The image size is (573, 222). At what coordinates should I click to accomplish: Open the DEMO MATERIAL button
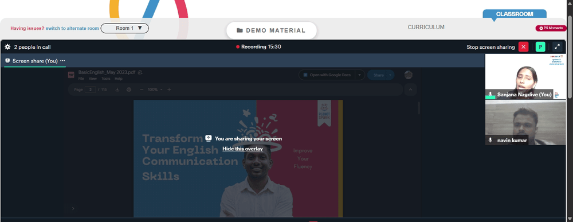pos(272,30)
